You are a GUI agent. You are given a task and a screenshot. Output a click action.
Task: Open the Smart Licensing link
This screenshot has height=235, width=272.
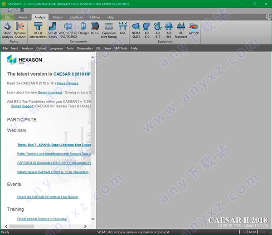50,93
